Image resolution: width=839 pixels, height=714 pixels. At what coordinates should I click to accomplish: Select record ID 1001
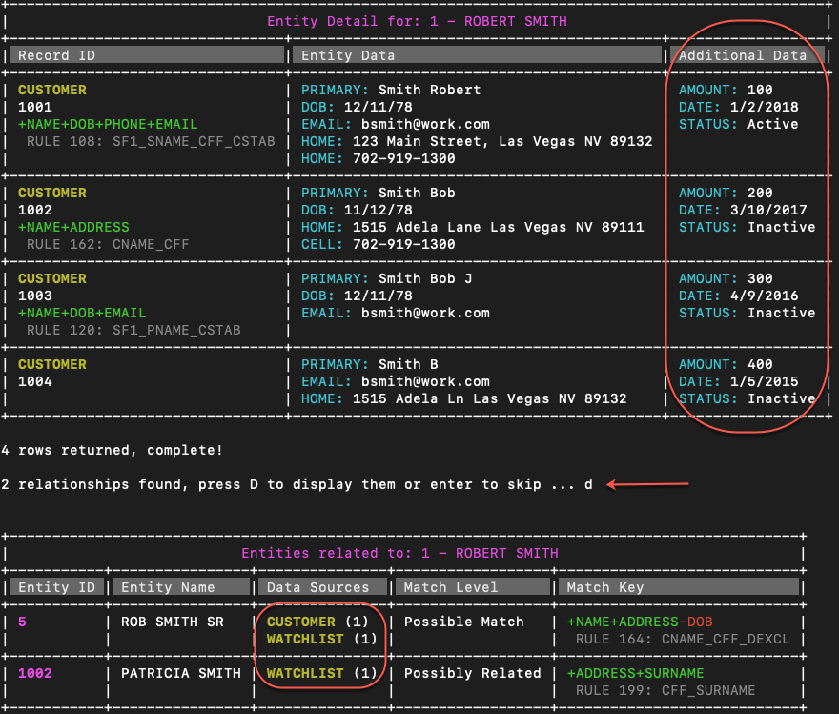[34, 107]
